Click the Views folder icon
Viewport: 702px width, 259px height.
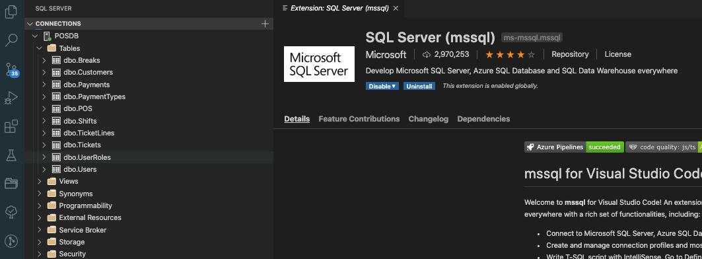tap(52, 182)
